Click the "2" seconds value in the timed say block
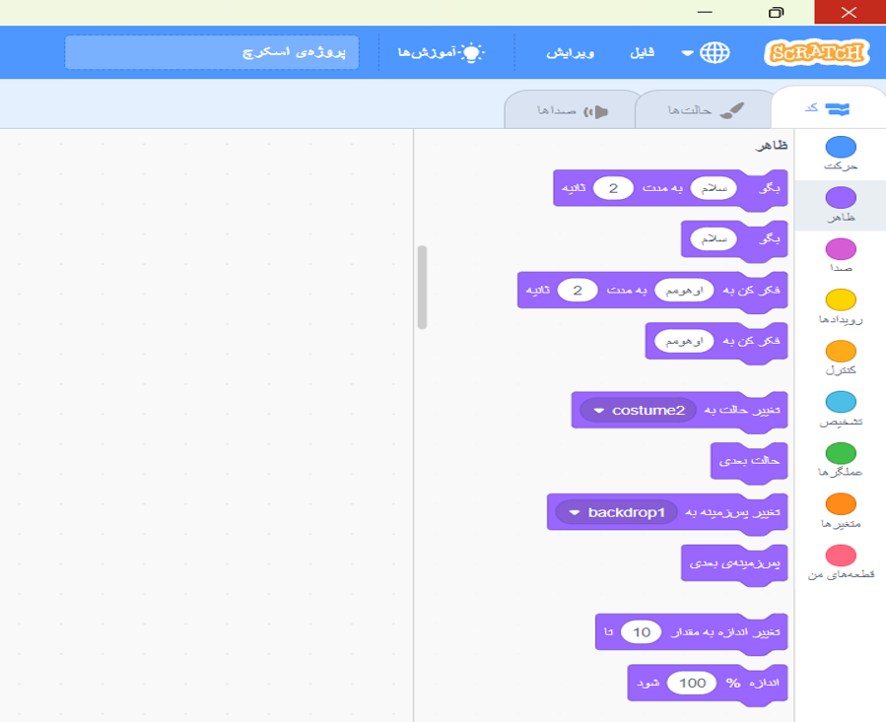The width and height of the screenshot is (886, 722). 613,188
